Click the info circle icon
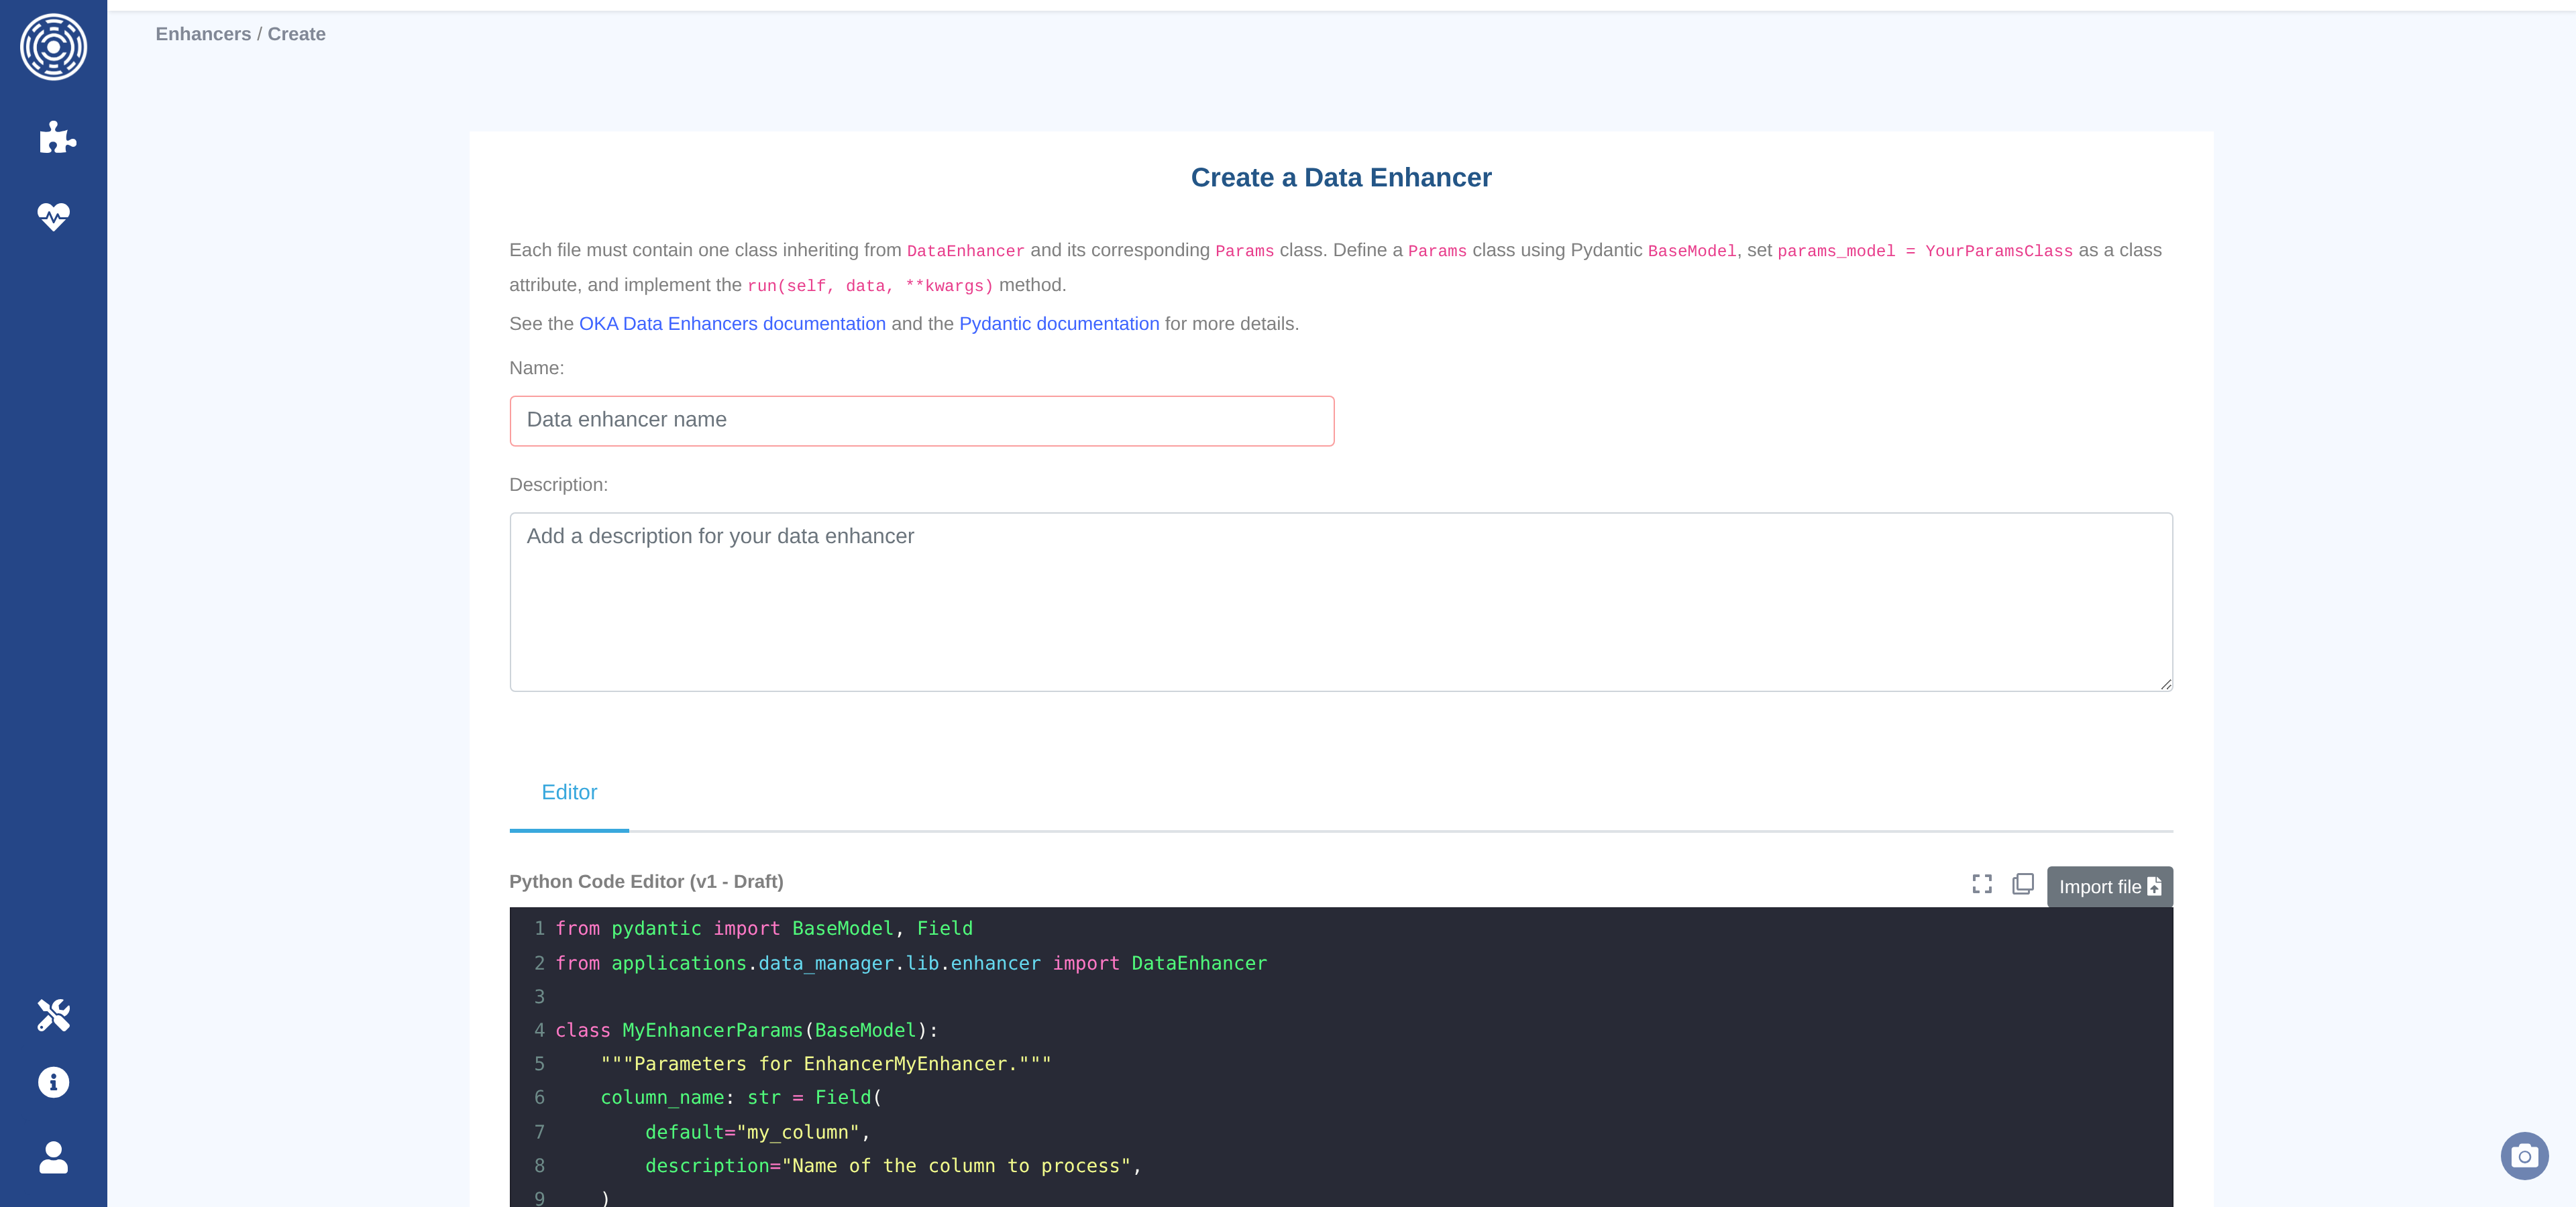The width and height of the screenshot is (2576, 1207). coord(53,1082)
